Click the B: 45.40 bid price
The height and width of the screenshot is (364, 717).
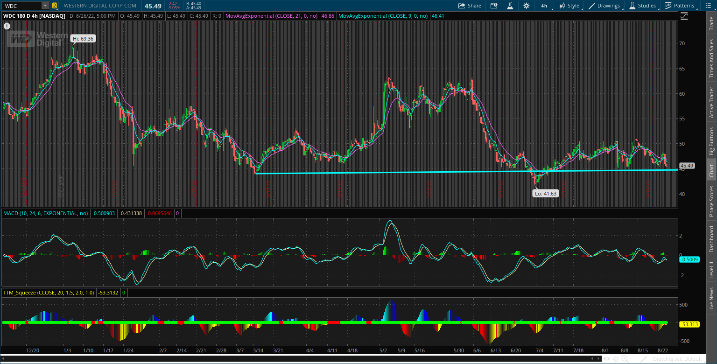[193, 3]
